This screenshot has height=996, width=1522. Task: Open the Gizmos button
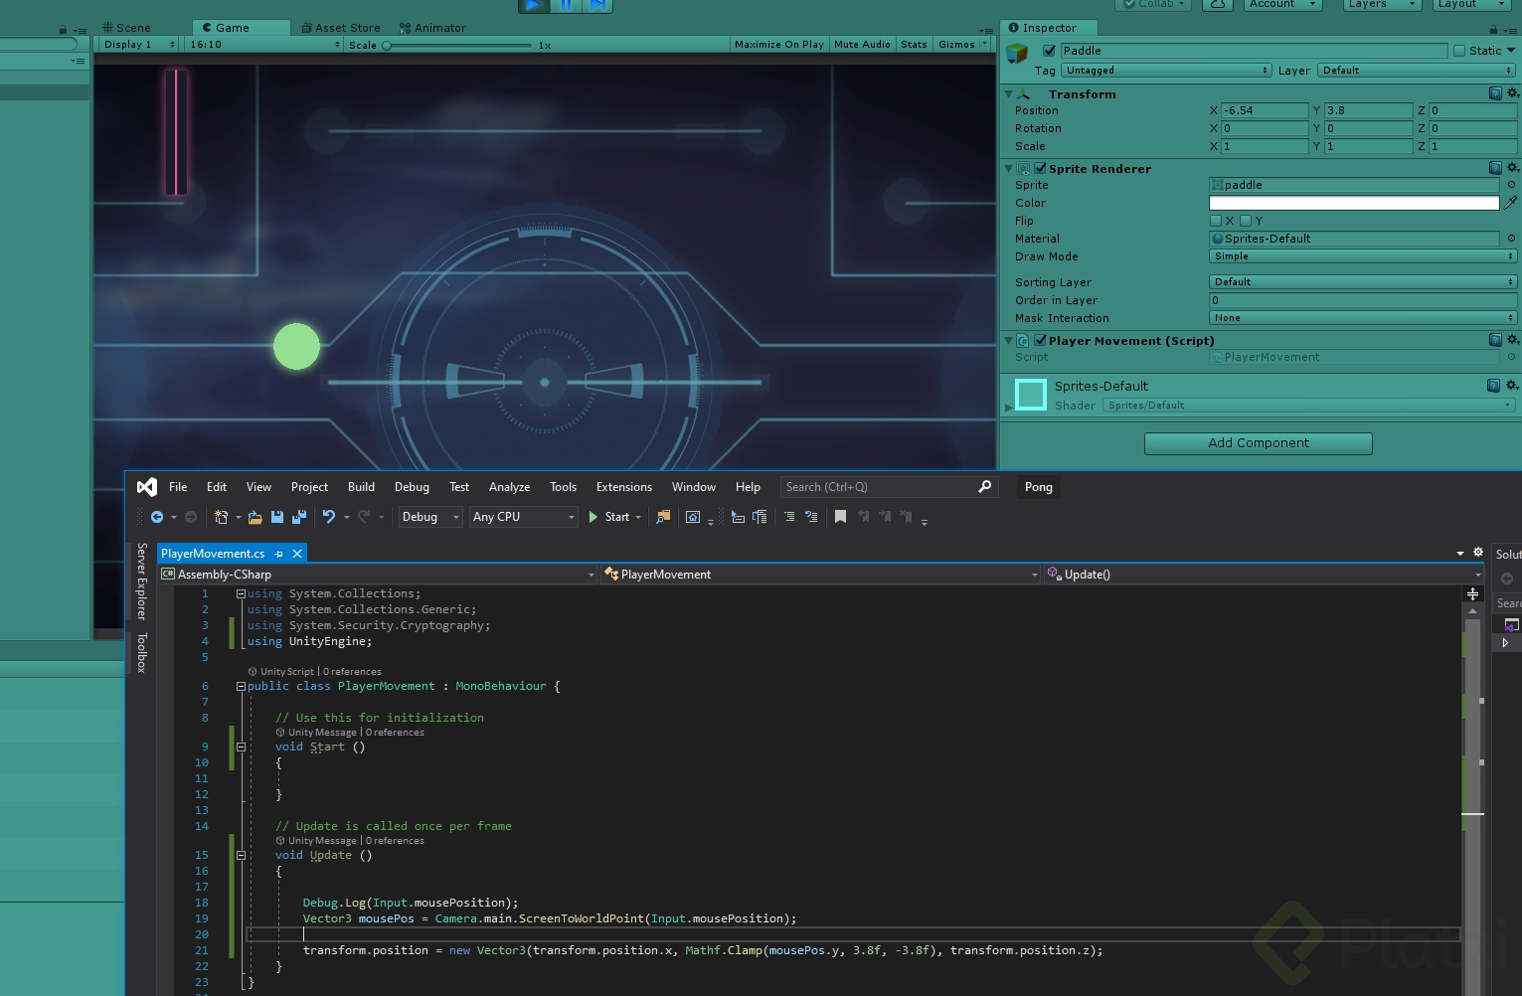tap(962, 45)
